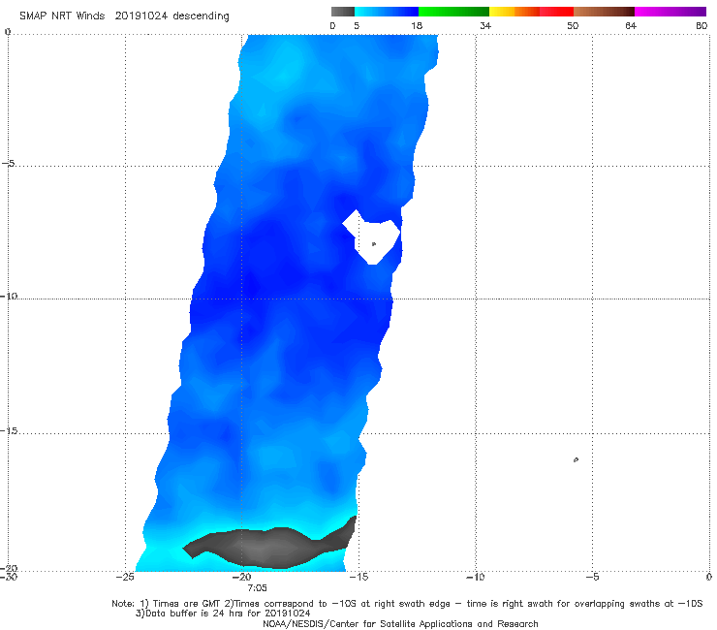Click the latitude axis label '-5'
The height and width of the screenshot is (630, 717).
coord(9,164)
